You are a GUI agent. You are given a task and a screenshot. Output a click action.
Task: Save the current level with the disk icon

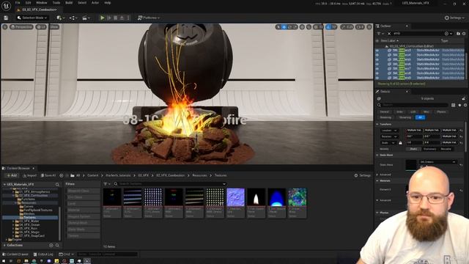pyautogui.click(x=6, y=18)
